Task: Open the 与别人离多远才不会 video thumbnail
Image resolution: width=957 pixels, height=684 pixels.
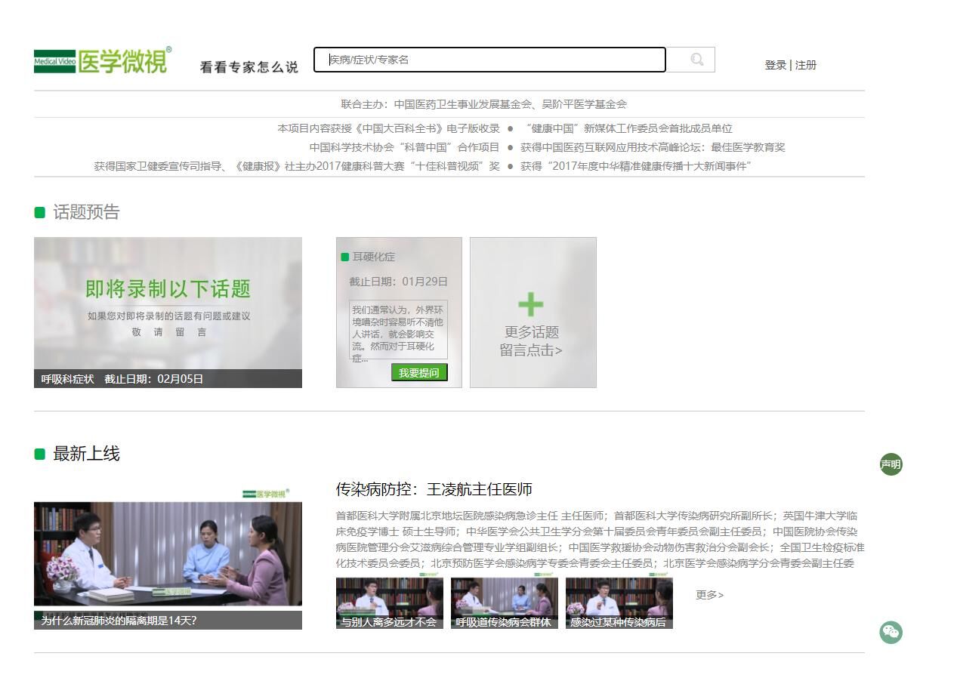Action: pos(389,602)
